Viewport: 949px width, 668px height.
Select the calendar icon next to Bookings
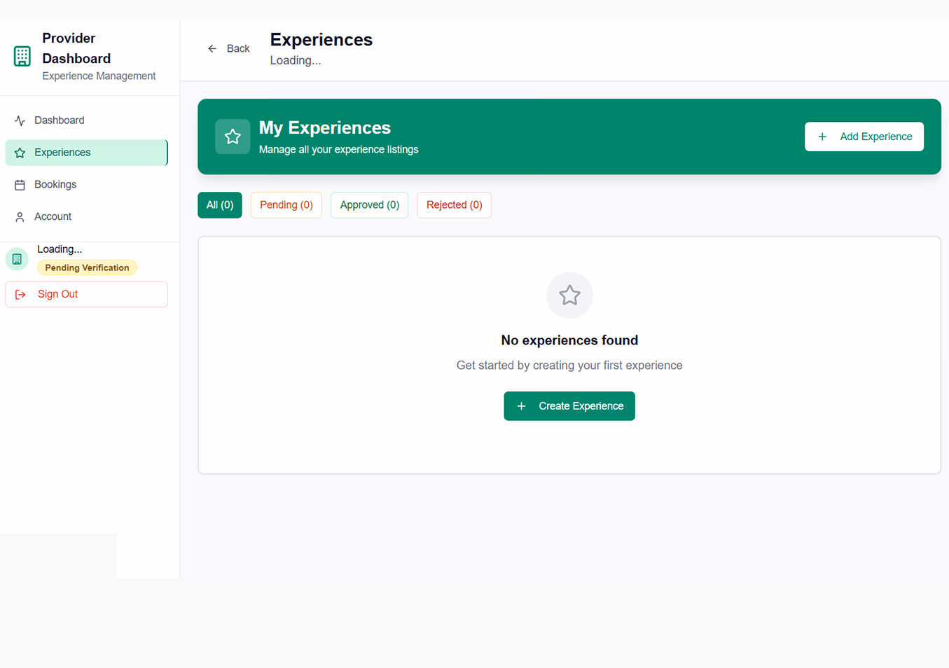(x=20, y=184)
